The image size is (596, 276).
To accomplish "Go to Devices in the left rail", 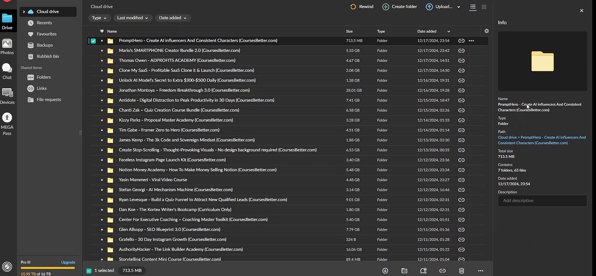I will (x=7, y=96).
